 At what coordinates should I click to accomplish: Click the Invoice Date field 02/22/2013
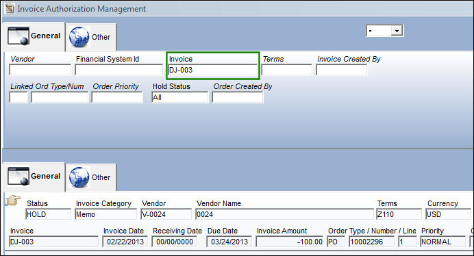125,242
